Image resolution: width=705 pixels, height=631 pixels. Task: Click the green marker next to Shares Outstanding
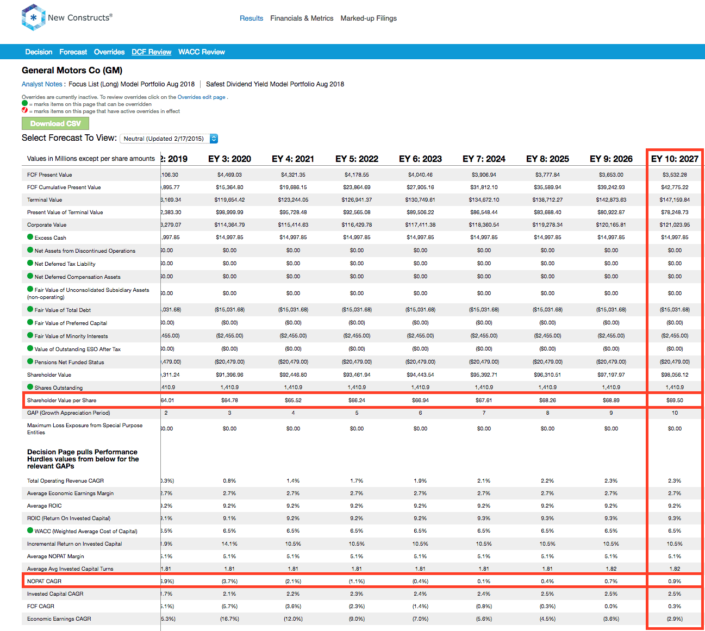[30, 387]
